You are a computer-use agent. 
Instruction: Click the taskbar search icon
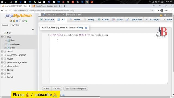6,2
